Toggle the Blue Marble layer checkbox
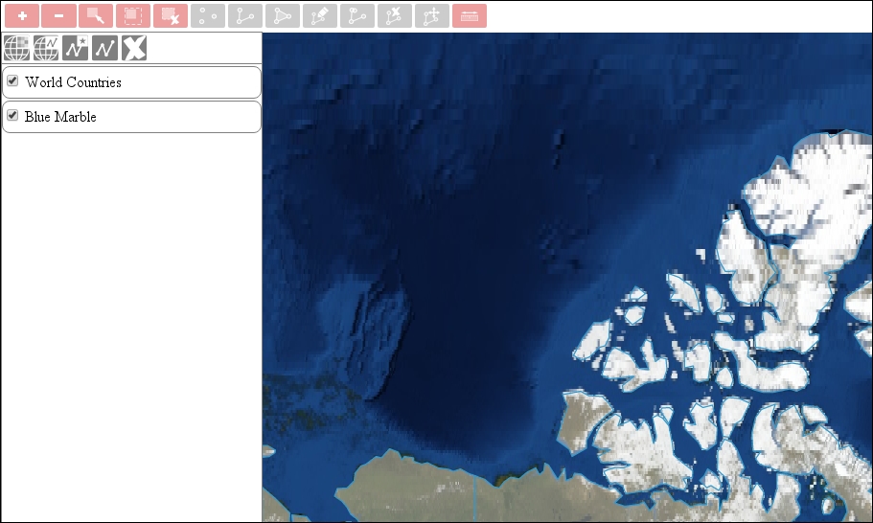Viewport: 873px width, 523px height. click(12, 116)
